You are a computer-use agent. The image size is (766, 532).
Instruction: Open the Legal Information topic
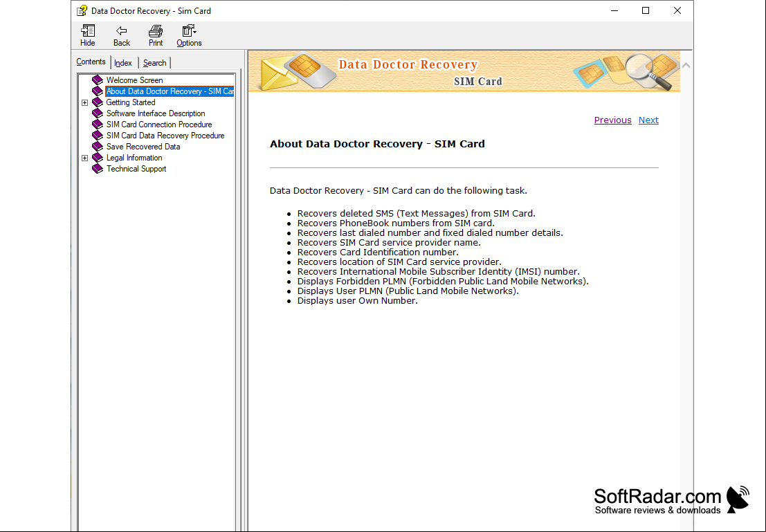(134, 158)
